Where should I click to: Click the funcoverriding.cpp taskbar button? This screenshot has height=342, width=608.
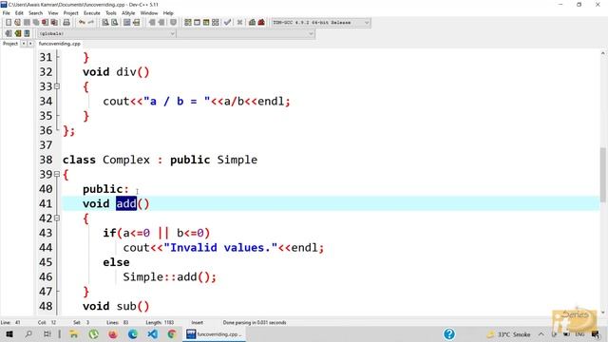coord(215,333)
